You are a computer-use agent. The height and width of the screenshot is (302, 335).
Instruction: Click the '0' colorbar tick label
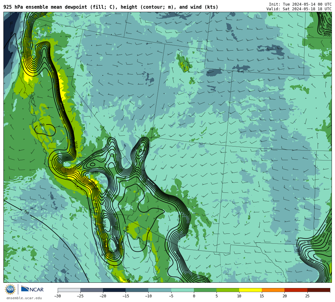tap(194, 296)
